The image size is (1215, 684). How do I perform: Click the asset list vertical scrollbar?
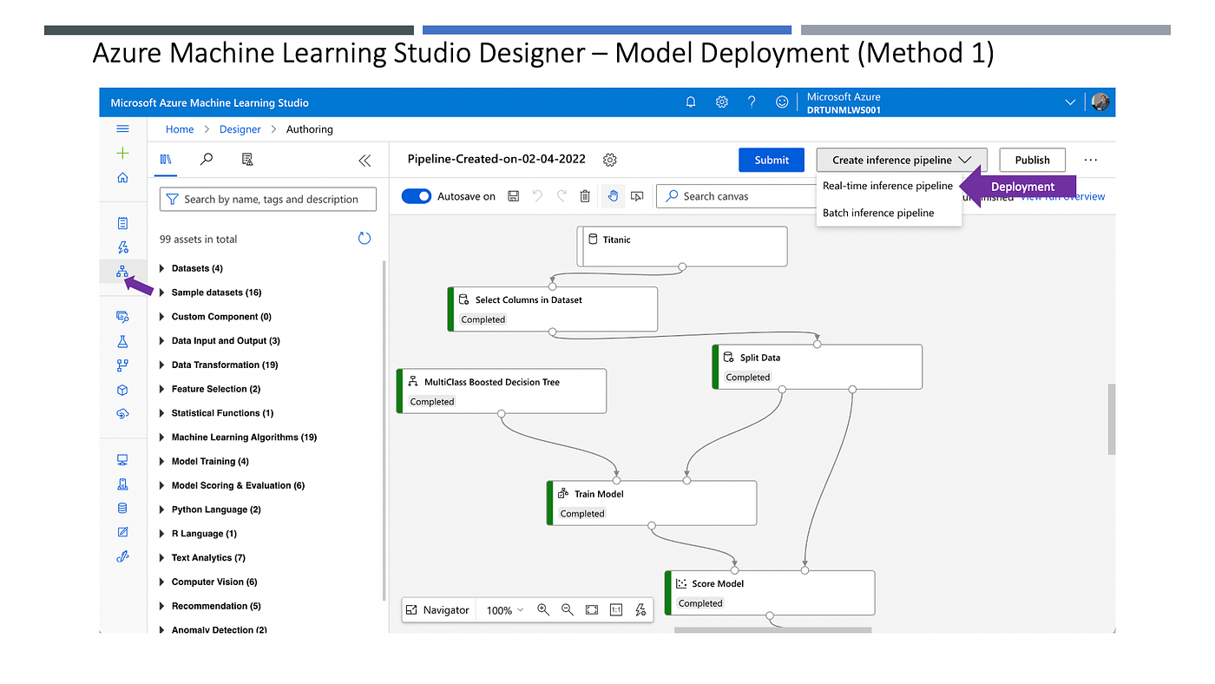click(384, 430)
